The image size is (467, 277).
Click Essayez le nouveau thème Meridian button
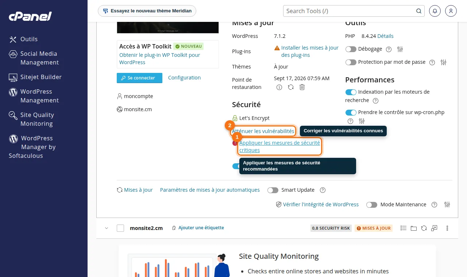tap(147, 11)
